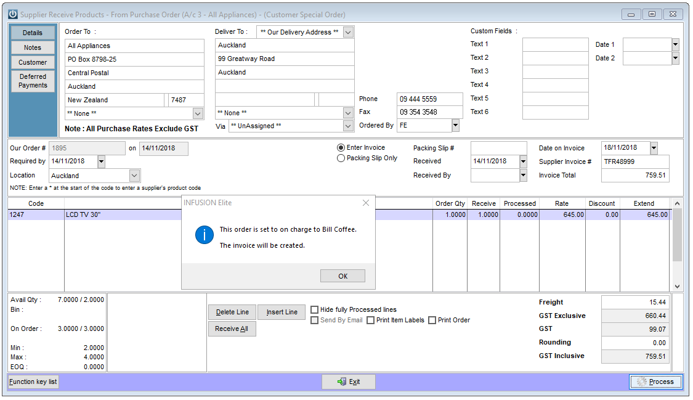Click the Discount 0.00 cell
This screenshot has width=693, height=400.
(x=602, y=215)
